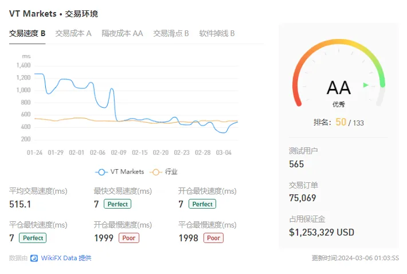Click the average speed value 515.1
The height and width of the screenshot is (274, 407).
click(x=20, y=204)
